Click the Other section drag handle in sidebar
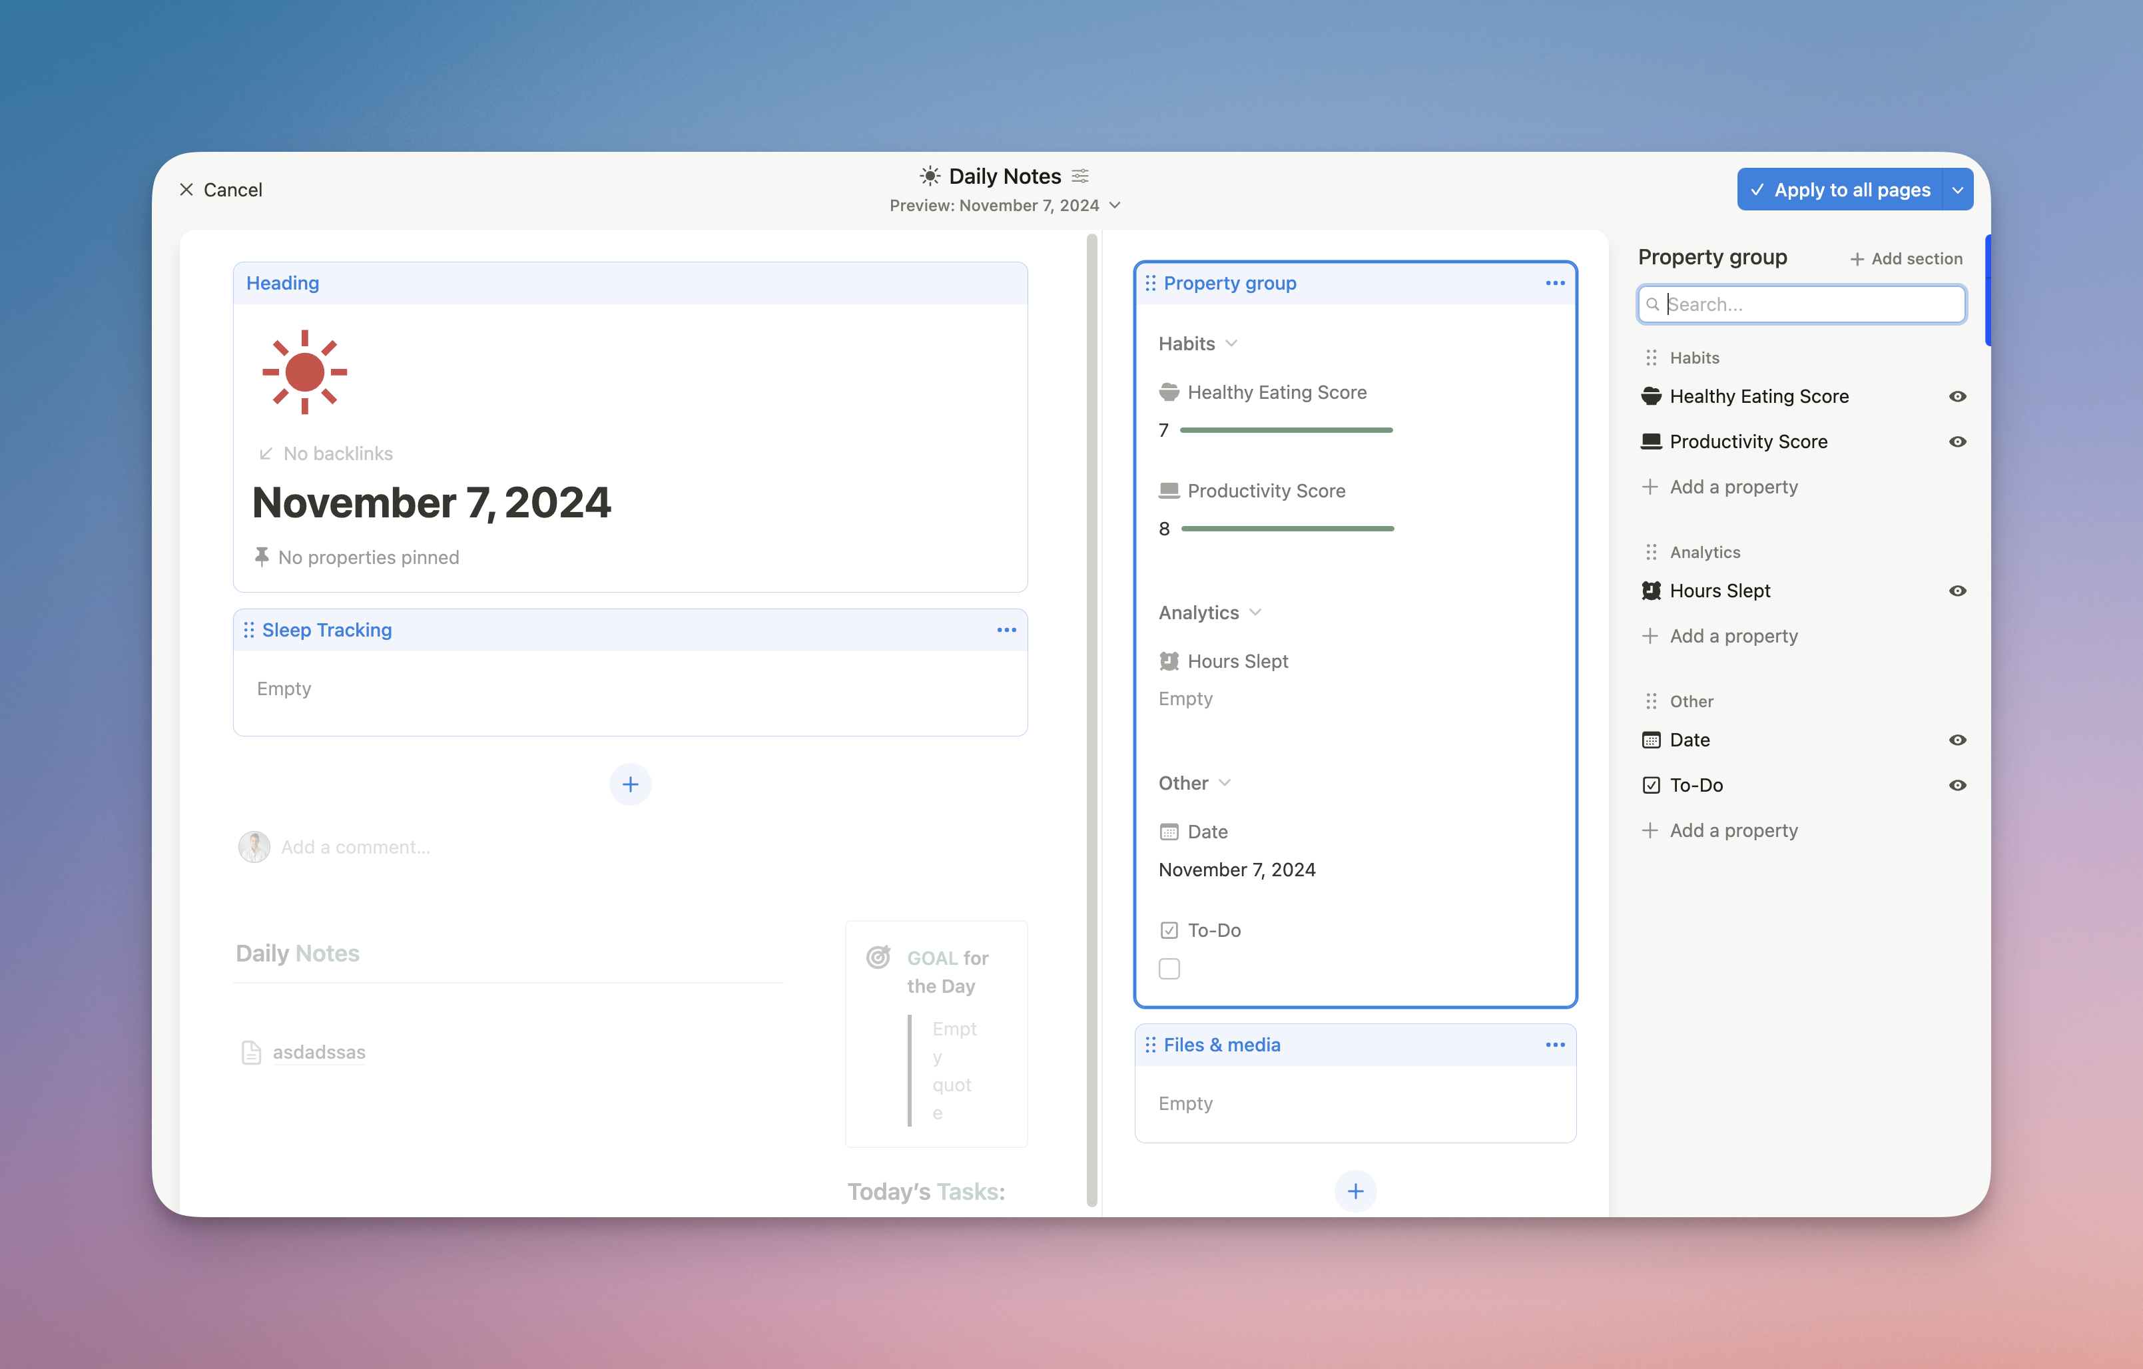The height and width of the screenshot is (1369, 2143). pyautogui.click(x=1651, y=701)
